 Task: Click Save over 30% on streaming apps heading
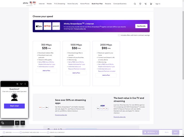click(70, 102)
